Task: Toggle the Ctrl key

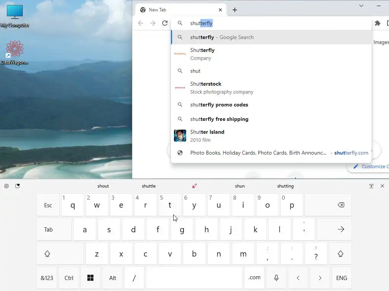Action: pos(69,278)
